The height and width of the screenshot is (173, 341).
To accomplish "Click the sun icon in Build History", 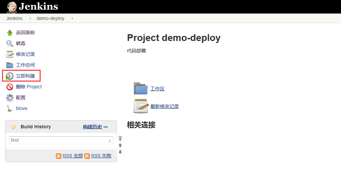I will pyautogui.click(x=13, y=127).
